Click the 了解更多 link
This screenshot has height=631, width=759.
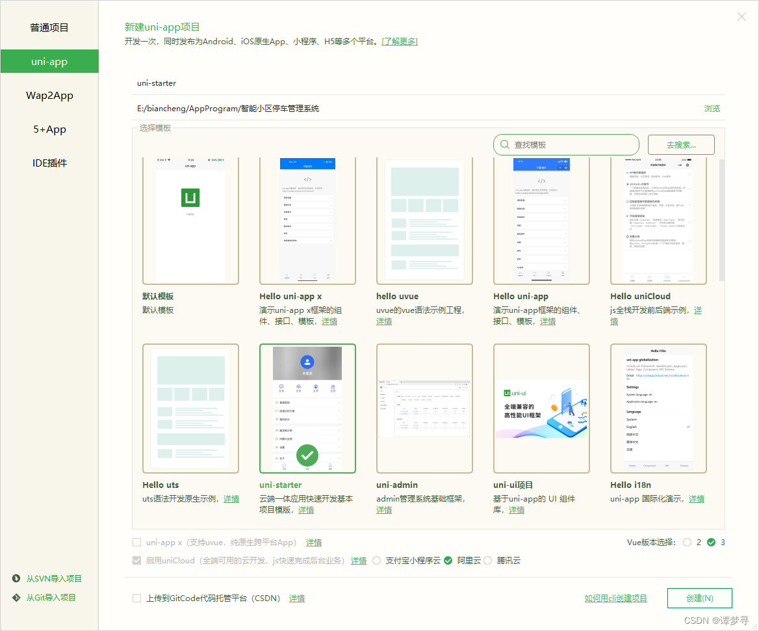point(400,42)
